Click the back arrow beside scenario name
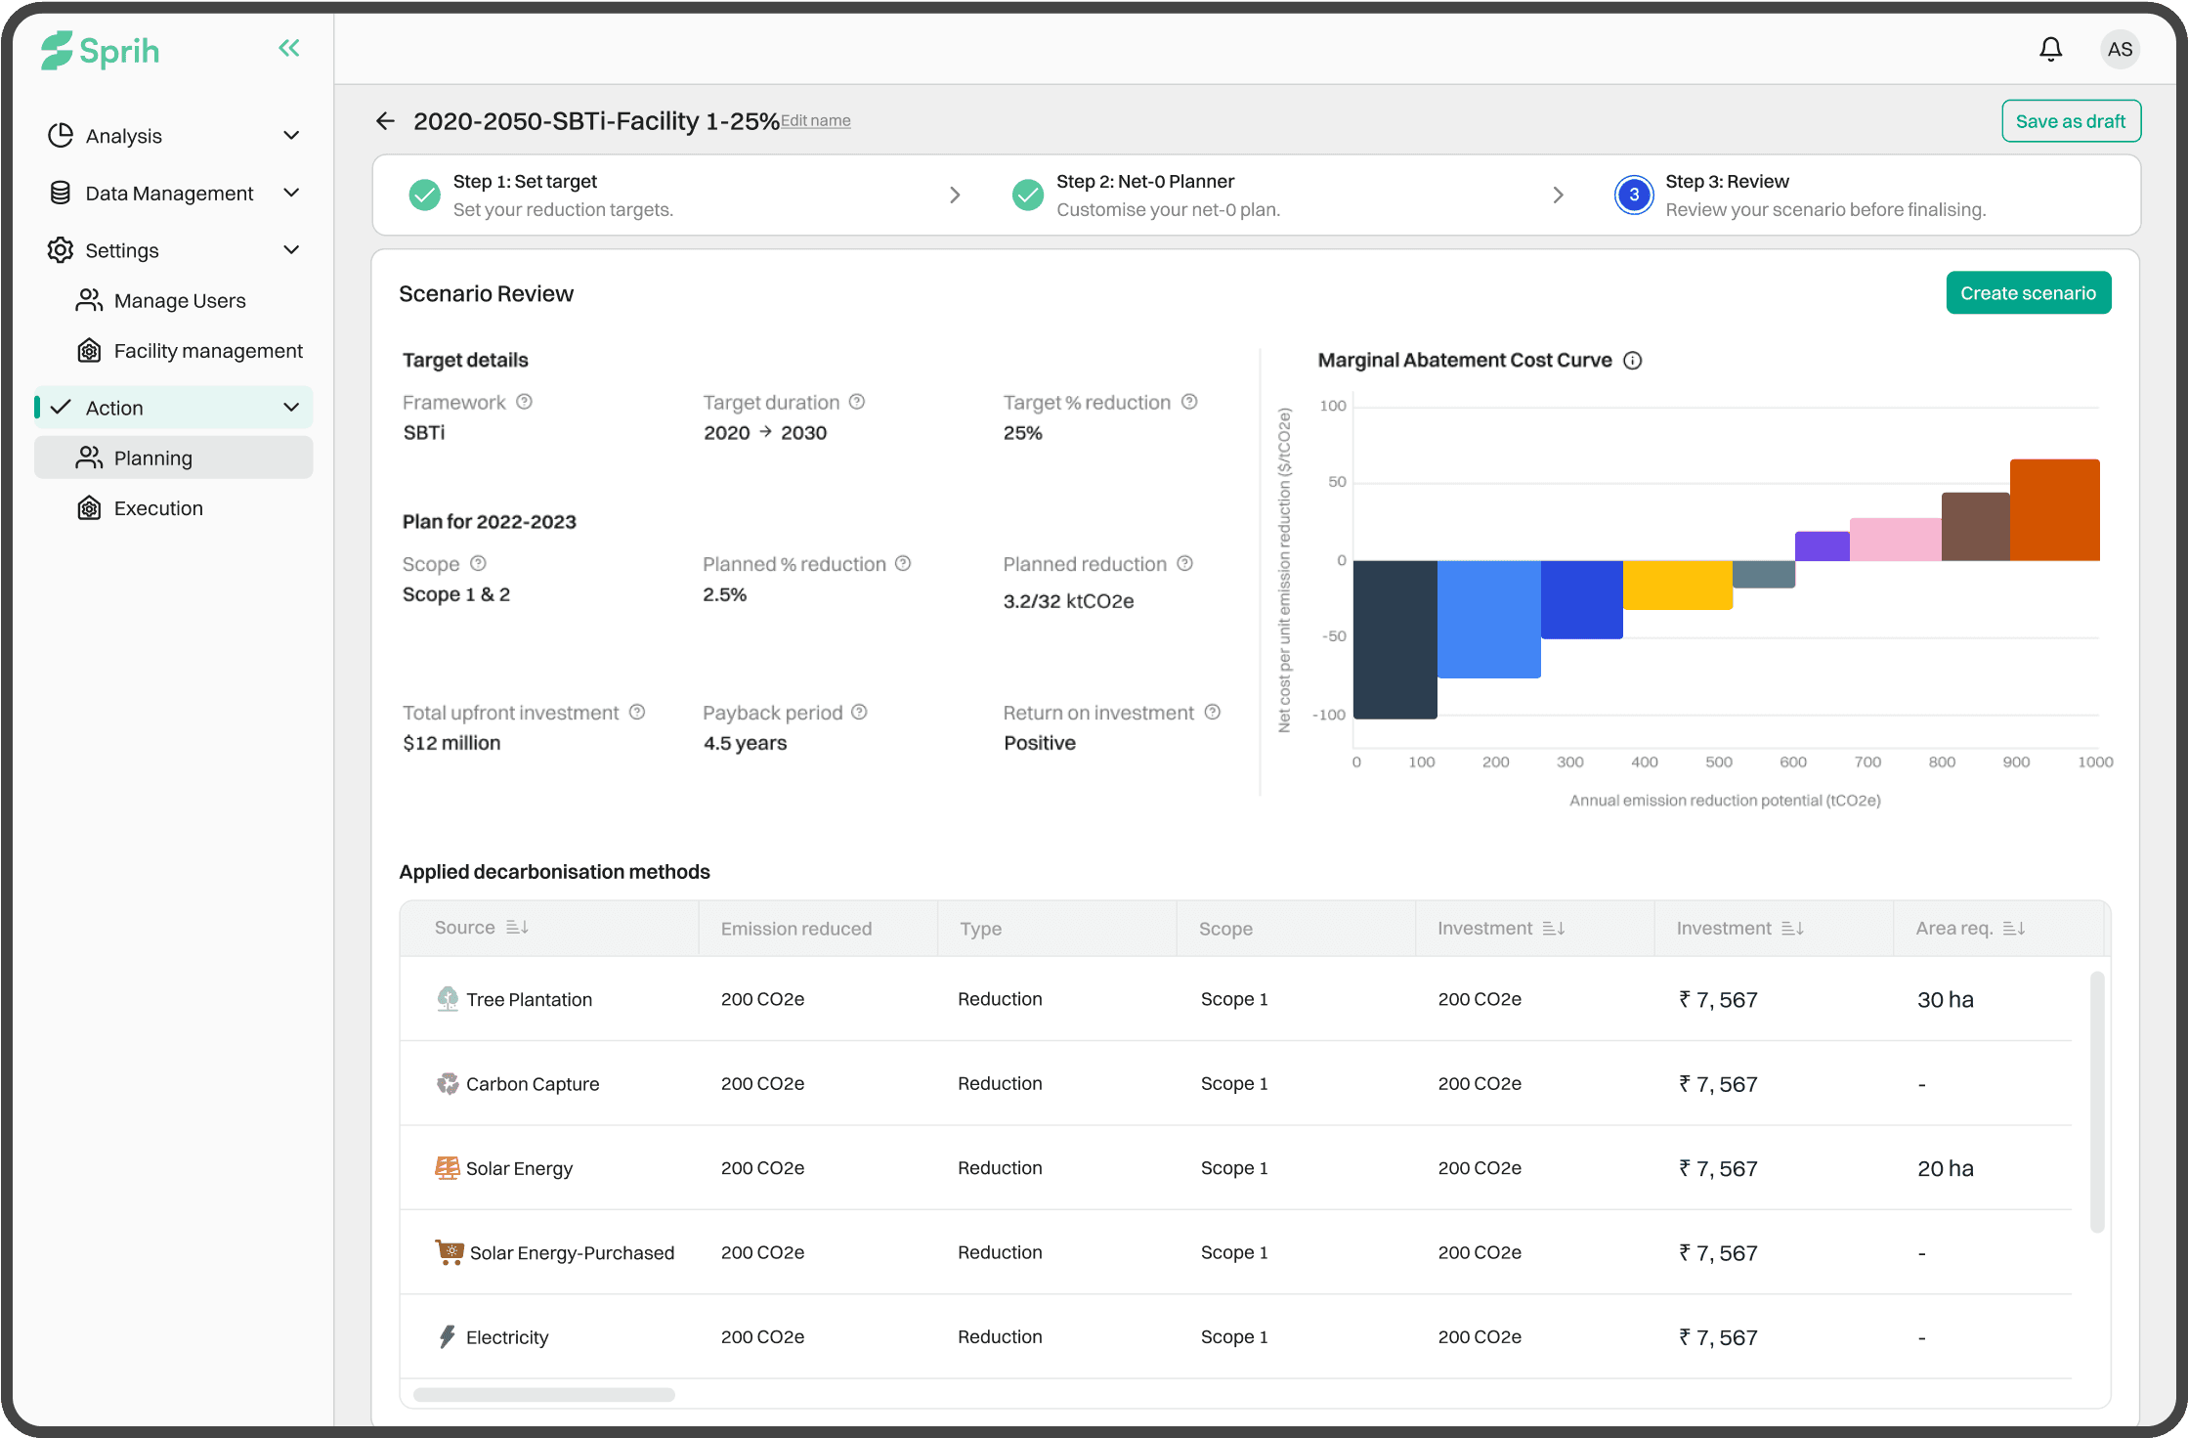Screen dimensions: 2188x1438 point(385,121)
